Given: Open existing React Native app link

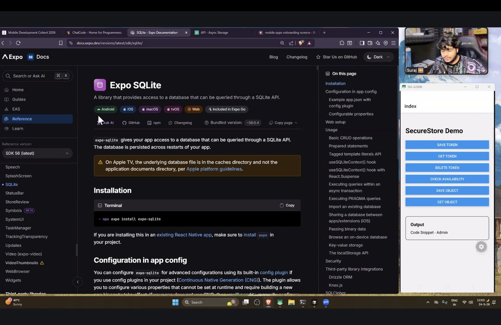Looking at the screenshot, I should [x=184, y=235].
